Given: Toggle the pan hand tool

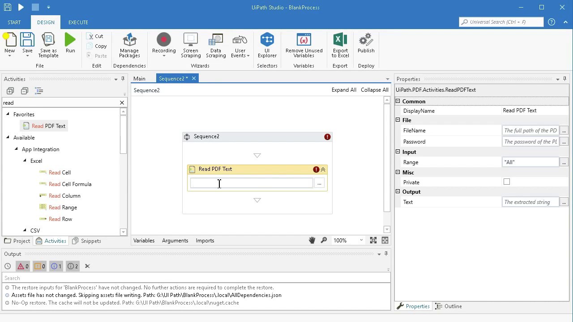Looking at the screenshot, I should pos(312,241).
